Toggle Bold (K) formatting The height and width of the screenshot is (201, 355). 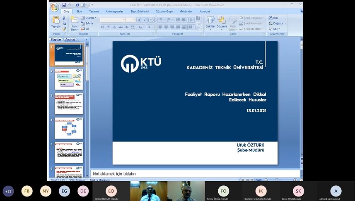coord(102,27)
